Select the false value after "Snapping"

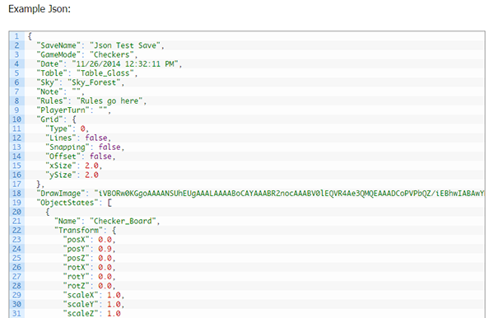point(110,147)
